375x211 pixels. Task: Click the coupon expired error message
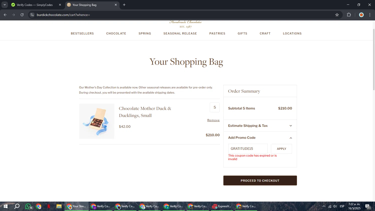coord(252,157)
